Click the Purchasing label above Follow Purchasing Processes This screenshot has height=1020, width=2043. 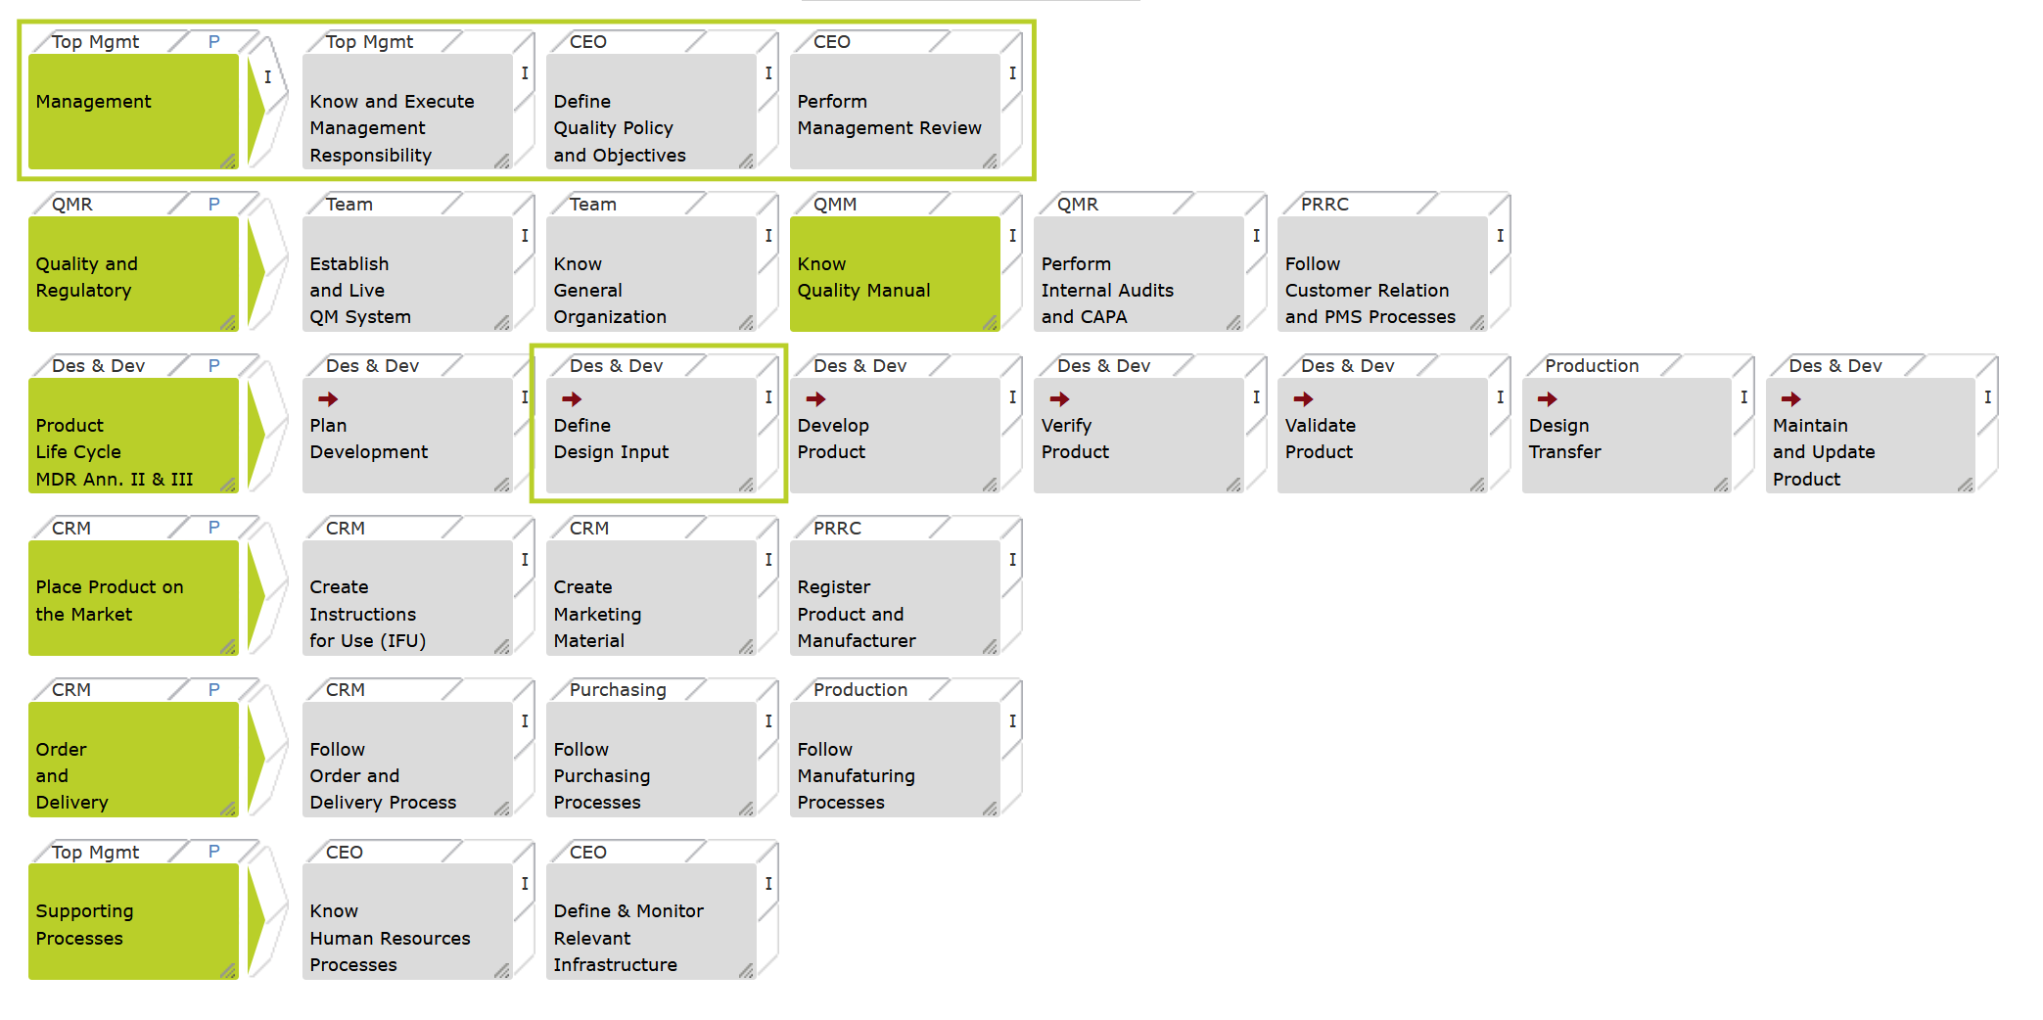[x=617, y=689]
